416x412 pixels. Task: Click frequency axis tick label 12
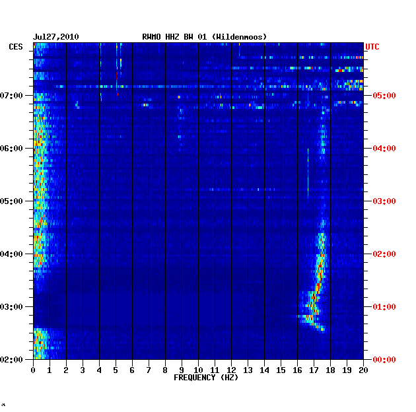231,370
